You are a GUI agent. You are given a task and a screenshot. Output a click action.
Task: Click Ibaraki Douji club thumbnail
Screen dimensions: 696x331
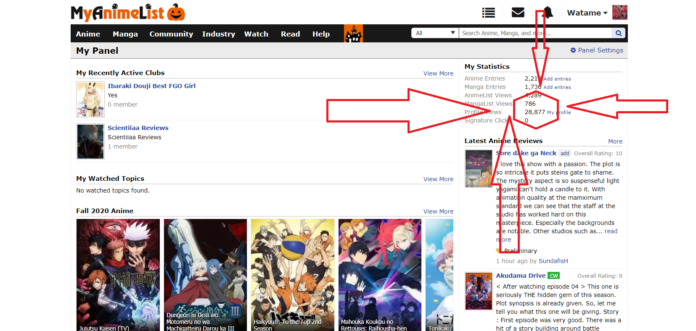[90, 99]
